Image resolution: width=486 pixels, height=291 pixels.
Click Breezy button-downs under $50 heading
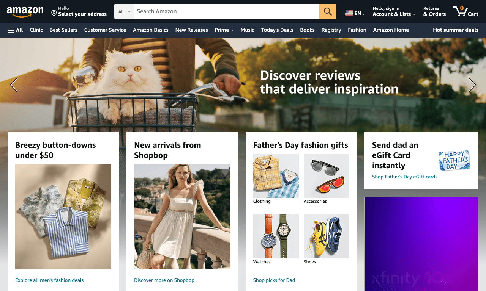[x=55, y=150]
